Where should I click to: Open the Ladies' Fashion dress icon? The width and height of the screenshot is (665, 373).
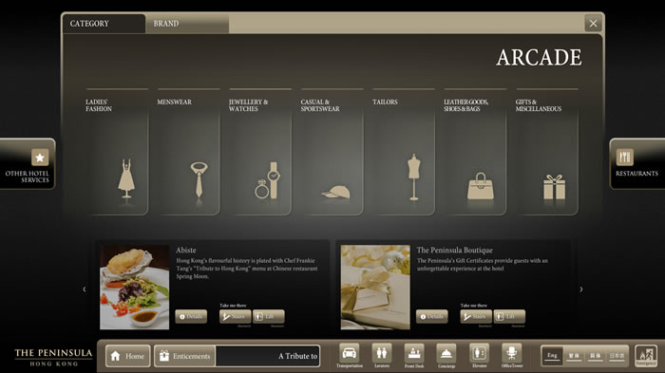pos(126,178)
